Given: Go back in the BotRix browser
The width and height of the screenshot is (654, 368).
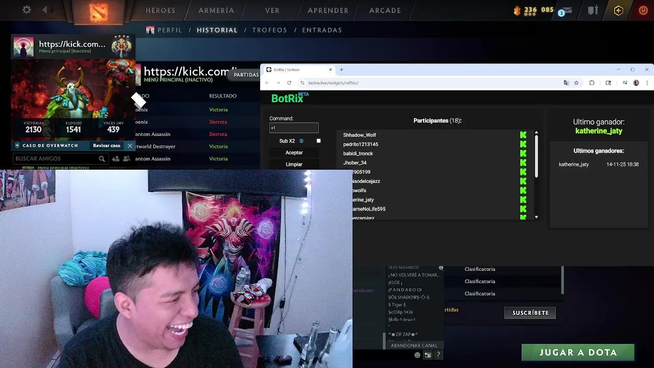Looking at the screenshot, I should coord(267,83).
